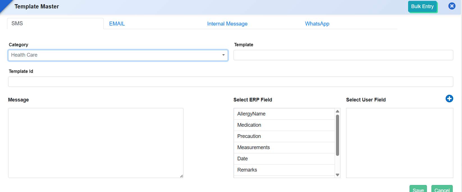Open the Category dropdown
The width and height of the screenshot is (462, 192).
[118, 55]
